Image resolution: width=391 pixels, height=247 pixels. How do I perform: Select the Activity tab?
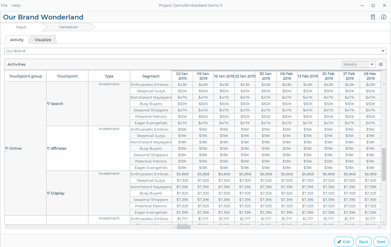17,40
